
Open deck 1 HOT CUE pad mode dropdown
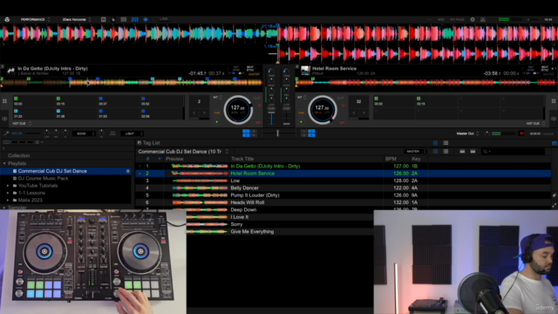[x=22, y=124]
